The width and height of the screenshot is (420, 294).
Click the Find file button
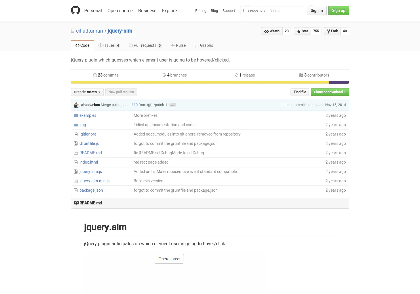[300, 92]
